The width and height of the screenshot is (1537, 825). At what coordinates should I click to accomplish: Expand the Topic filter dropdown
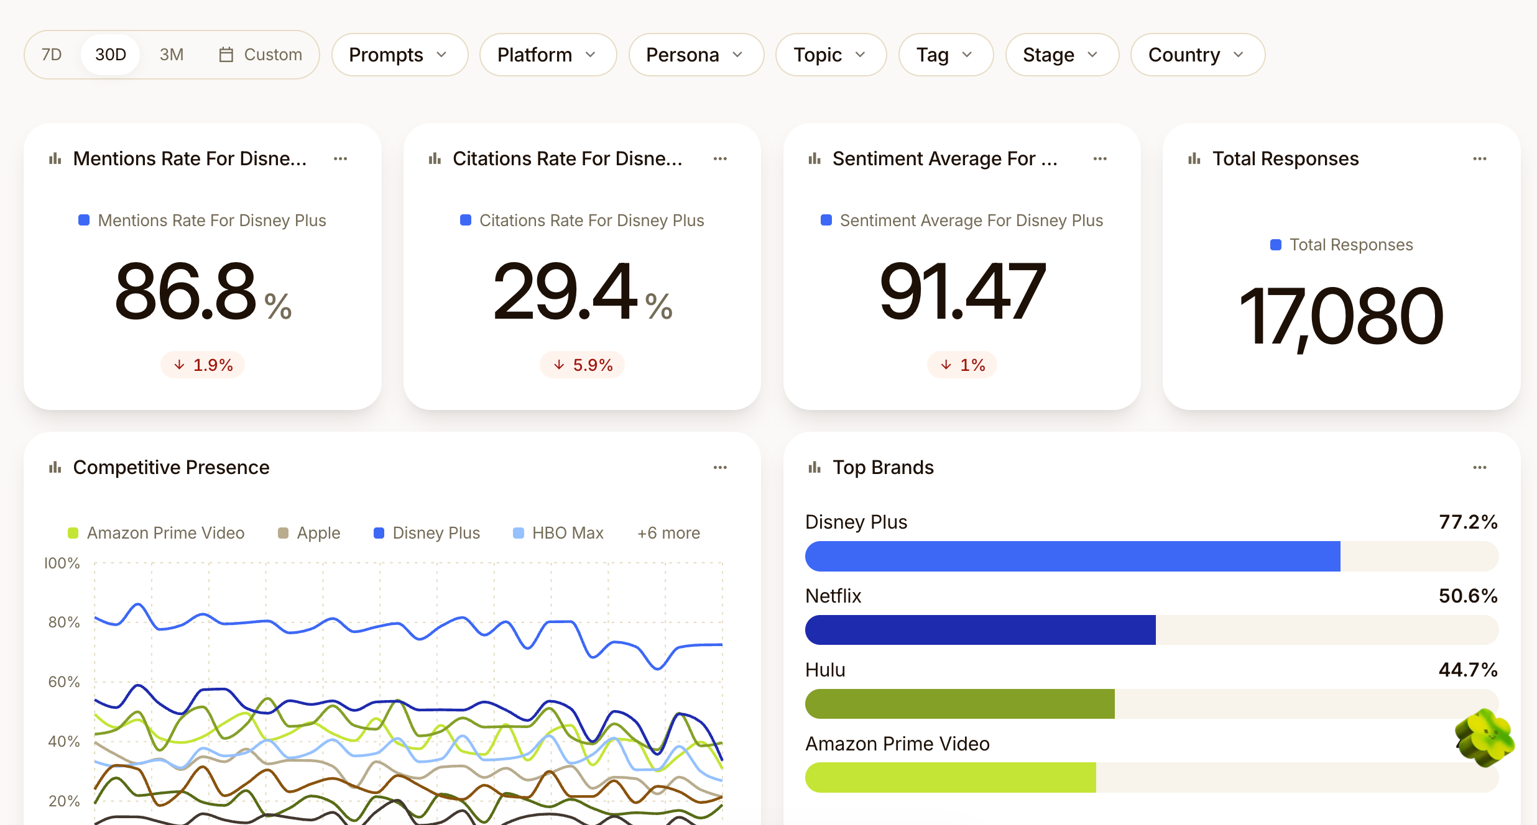831,55
